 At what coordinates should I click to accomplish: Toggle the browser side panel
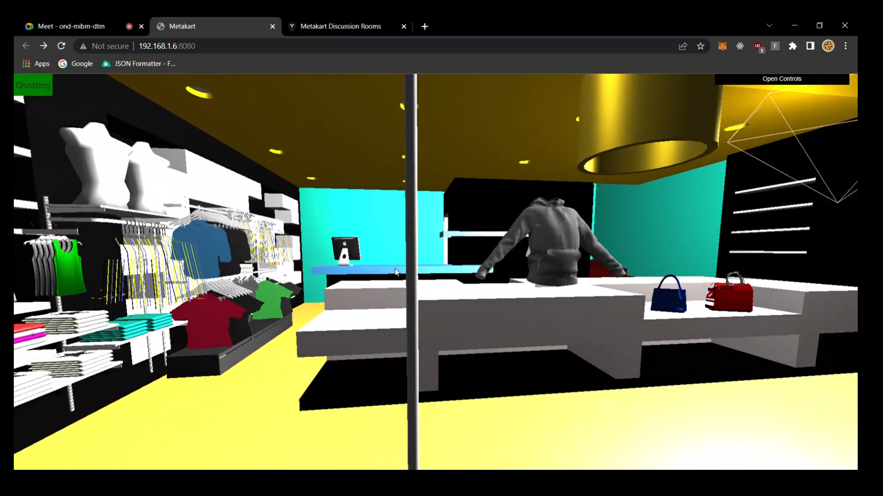click(810, 46)
